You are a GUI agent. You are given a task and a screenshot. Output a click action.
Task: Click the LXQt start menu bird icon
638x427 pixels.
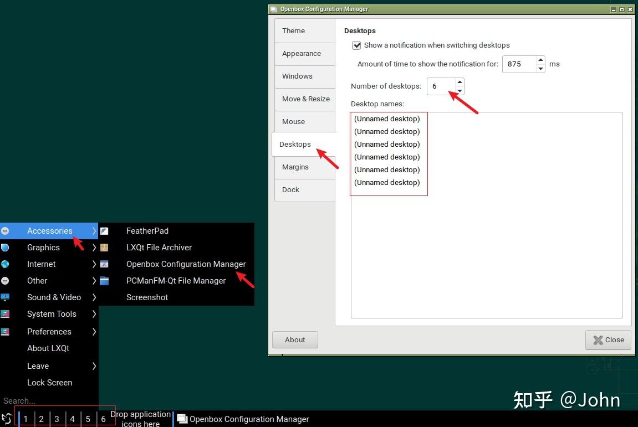tap(7, 419)
